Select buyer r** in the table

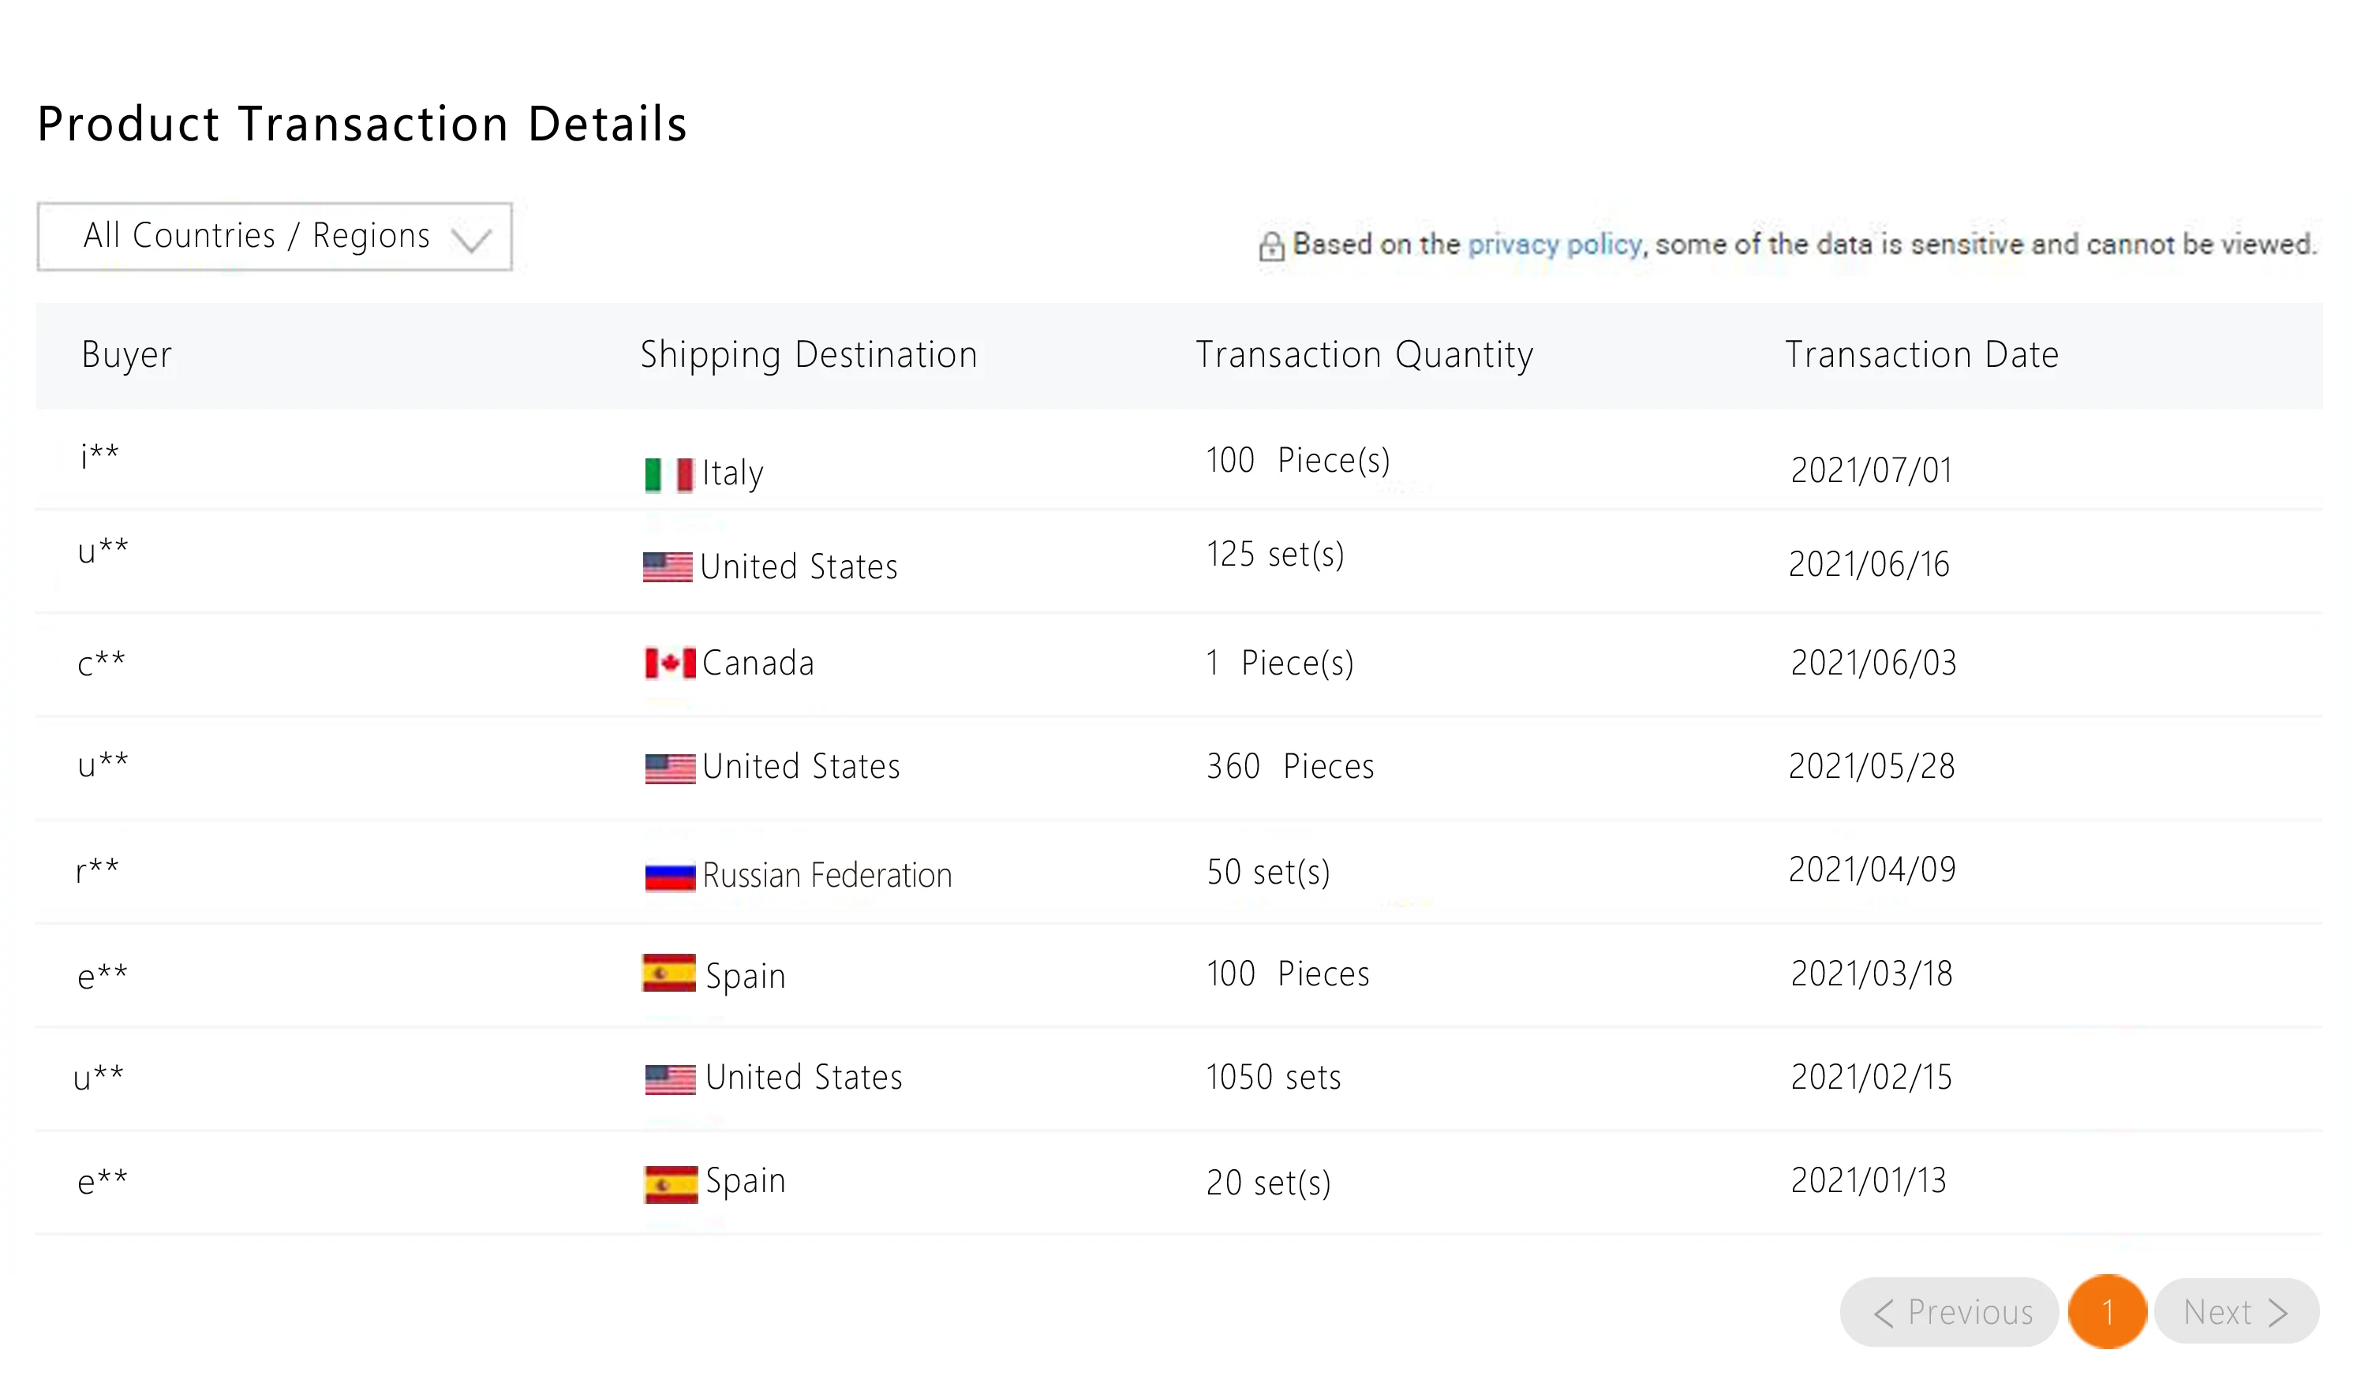coord(97,869)
